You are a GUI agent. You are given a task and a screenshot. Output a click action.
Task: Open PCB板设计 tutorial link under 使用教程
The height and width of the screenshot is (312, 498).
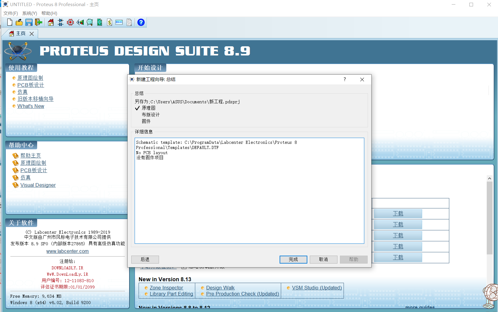coord(30,85)
